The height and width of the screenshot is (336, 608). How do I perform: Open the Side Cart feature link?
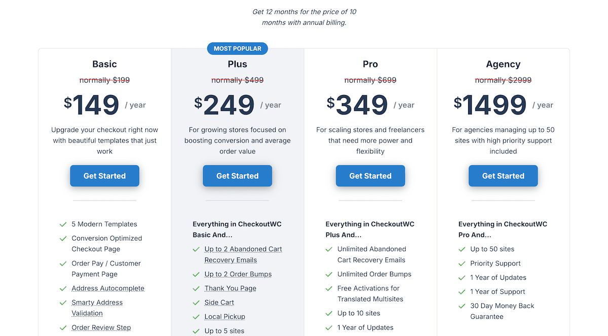click(219, 303)
